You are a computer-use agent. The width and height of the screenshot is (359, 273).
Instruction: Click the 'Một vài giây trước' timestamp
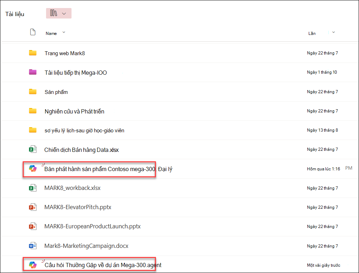point(323,265)
